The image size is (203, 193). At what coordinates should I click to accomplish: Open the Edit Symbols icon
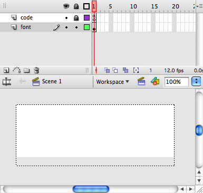(x=155, y=81)
